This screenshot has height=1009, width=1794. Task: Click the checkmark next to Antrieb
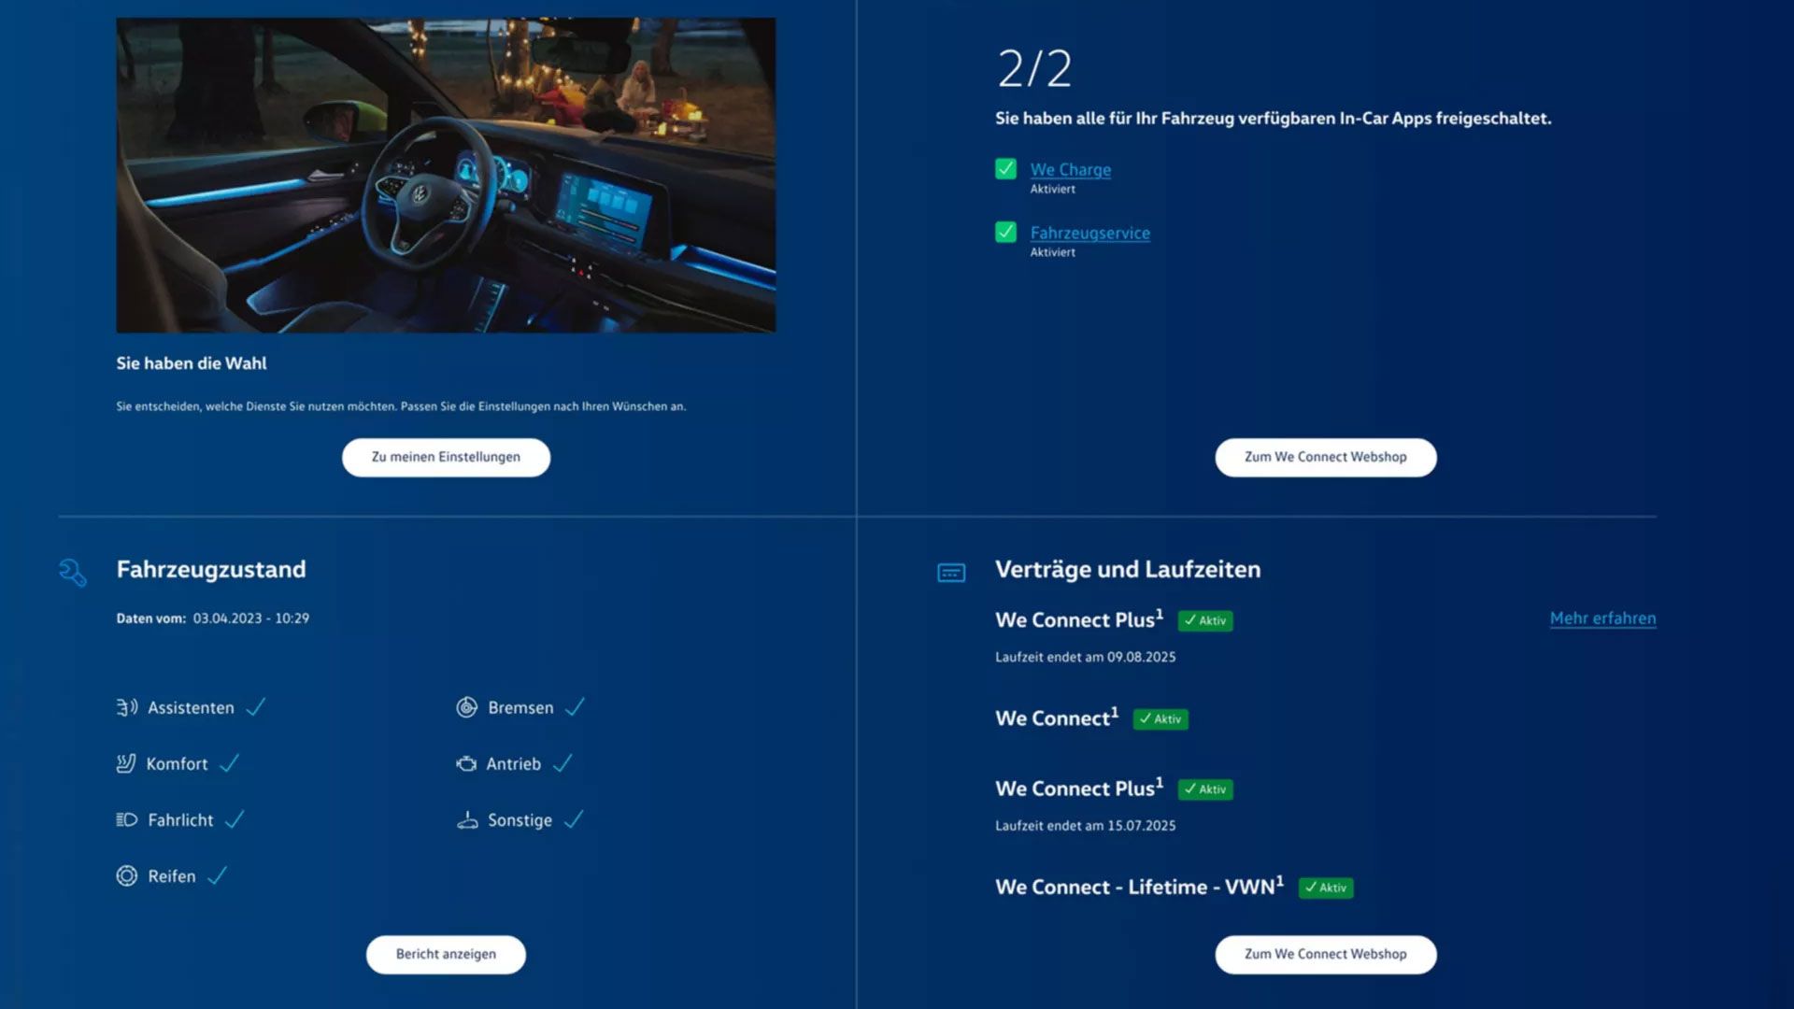562,763
